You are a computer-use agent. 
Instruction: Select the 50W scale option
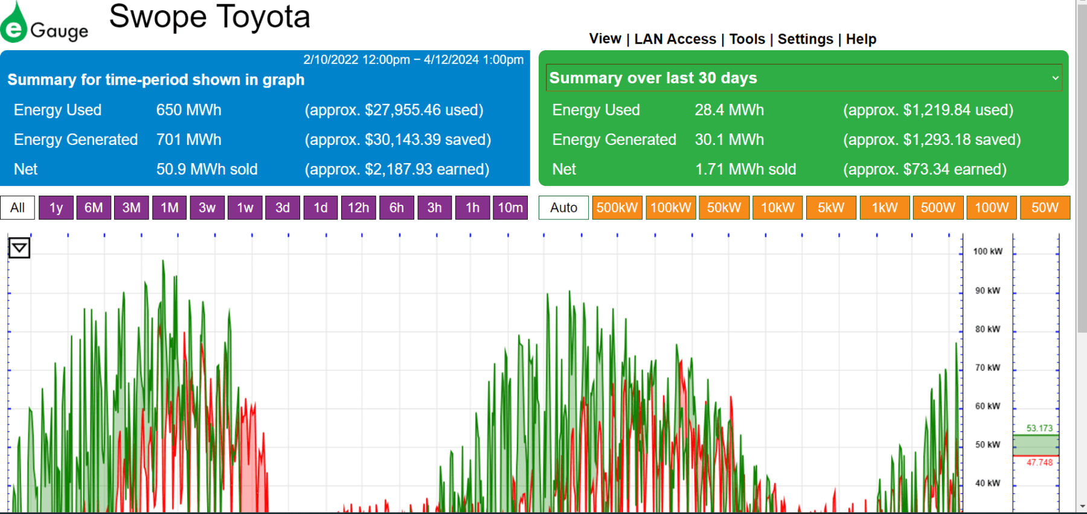click(1045, 208)
